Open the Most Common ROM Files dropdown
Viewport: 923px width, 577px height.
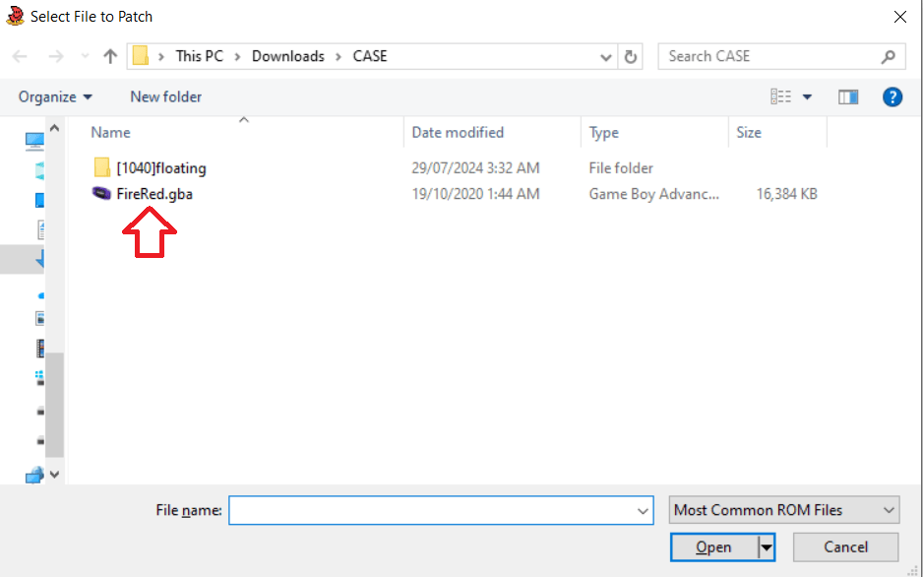783,510
